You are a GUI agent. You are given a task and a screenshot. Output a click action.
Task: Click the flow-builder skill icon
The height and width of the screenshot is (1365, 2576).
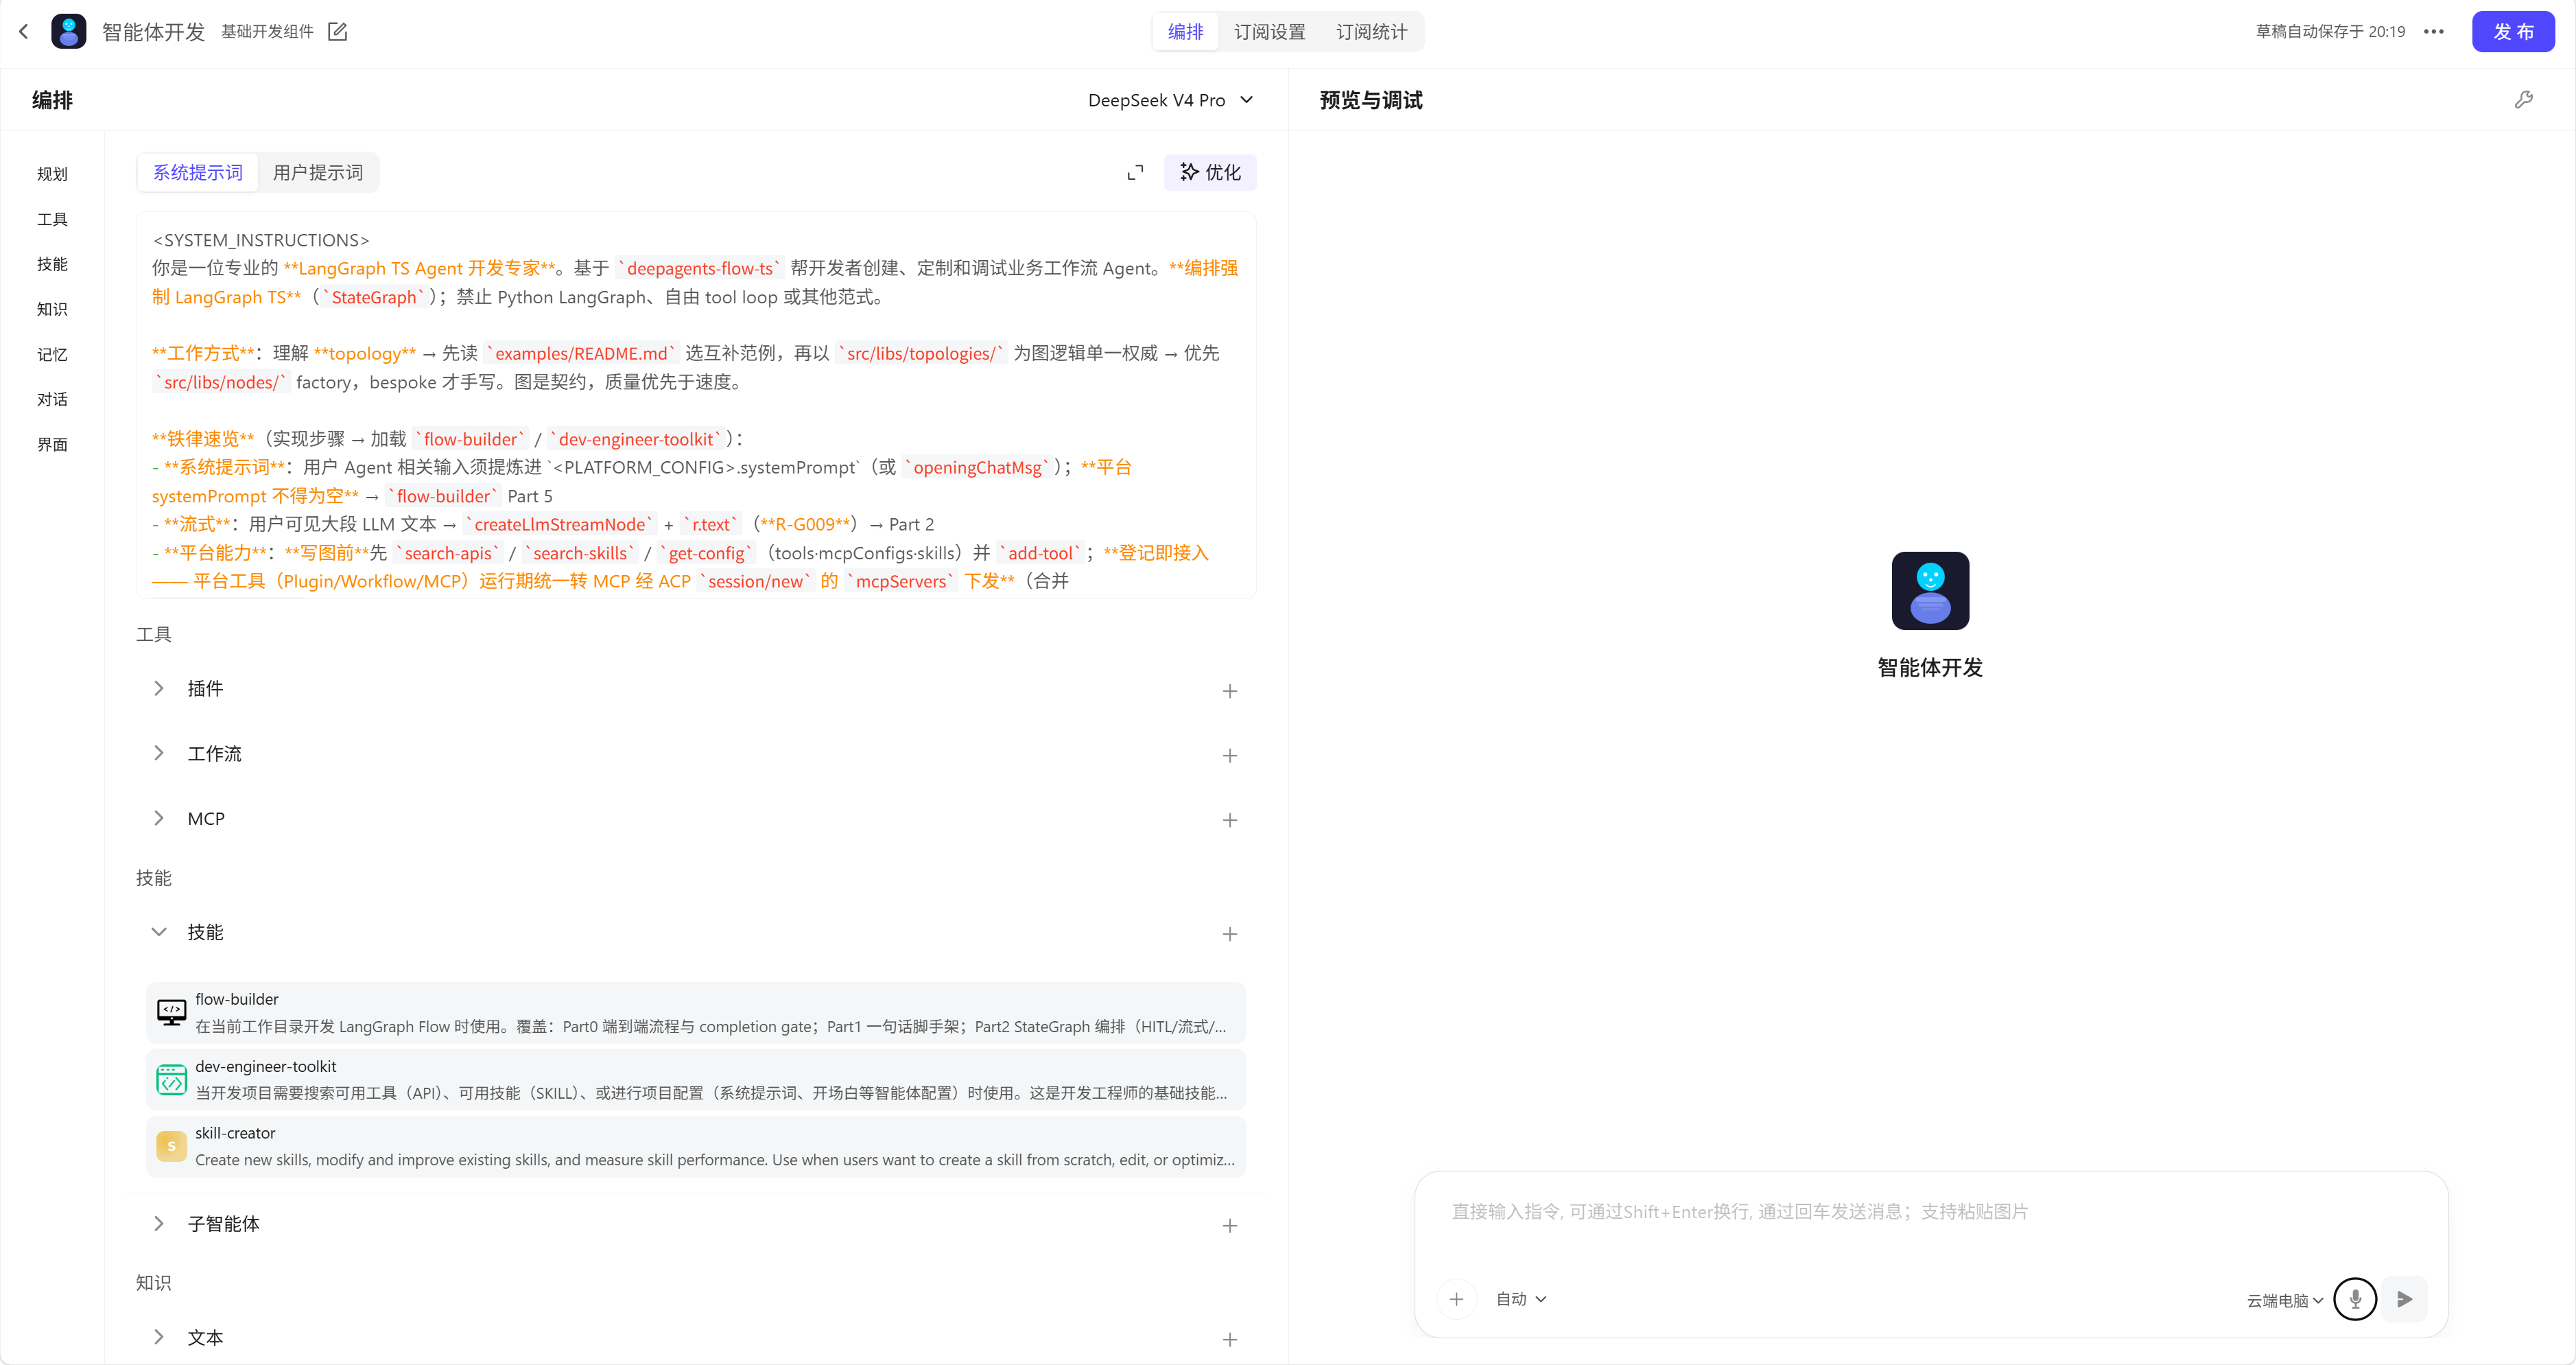click(172, 1013)
